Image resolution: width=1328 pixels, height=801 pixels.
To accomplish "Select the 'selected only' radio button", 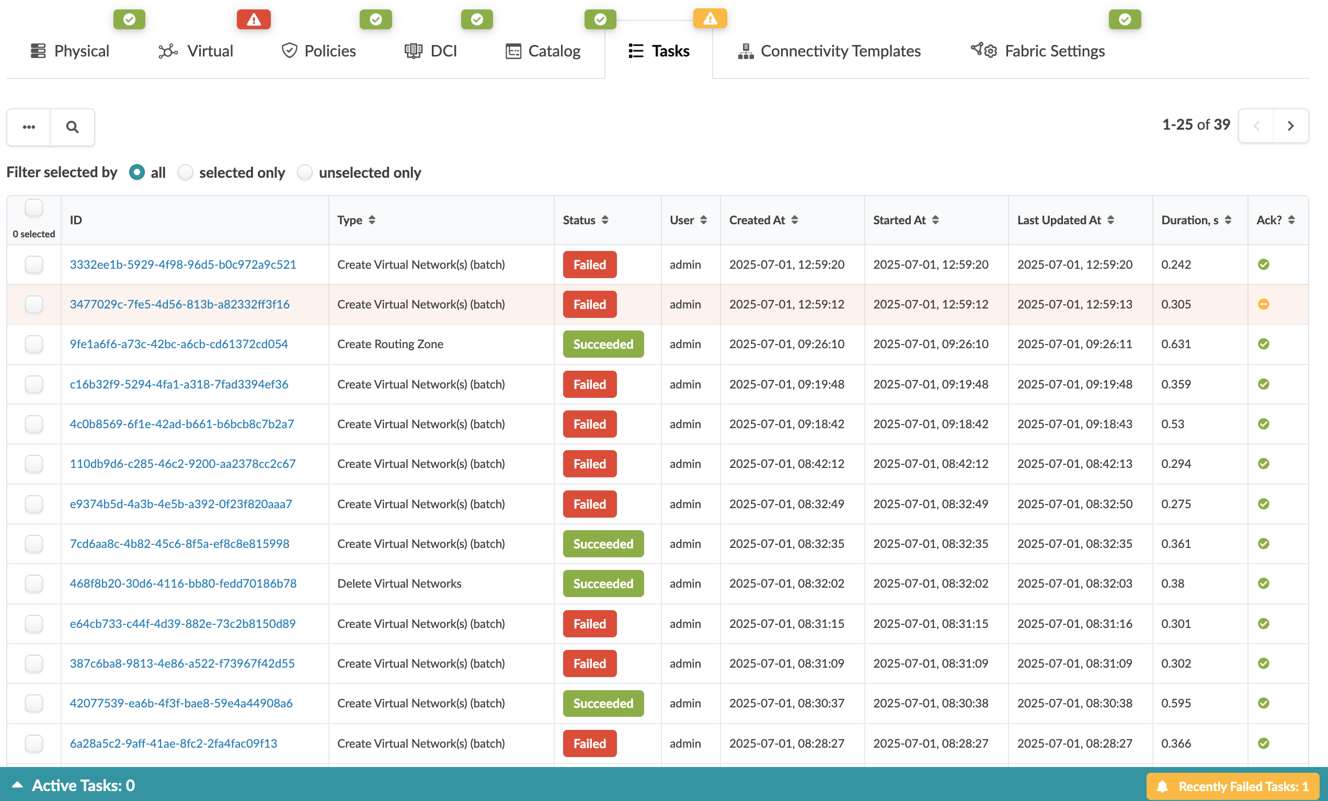I will coord(186,172).
